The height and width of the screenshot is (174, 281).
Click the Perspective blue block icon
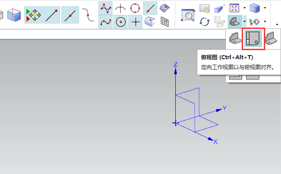[x=220, y=8]
